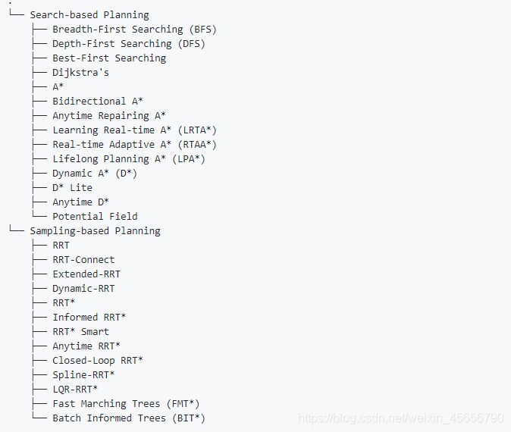The image size is (511, 432).
Task: Click Breadth-First Searching (BFS) entry
Action: tap(134, 30)
